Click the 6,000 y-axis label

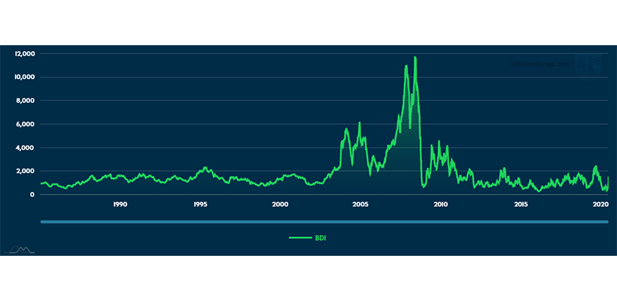[26, 124]
